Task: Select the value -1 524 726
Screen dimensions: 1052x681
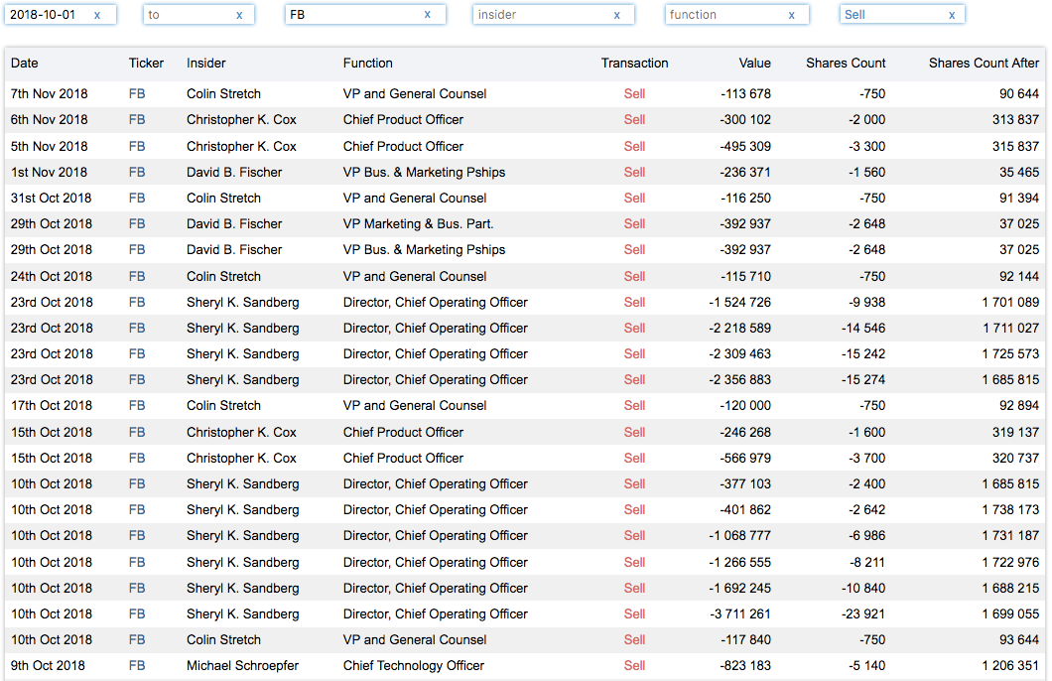Action: pos(740,302)
